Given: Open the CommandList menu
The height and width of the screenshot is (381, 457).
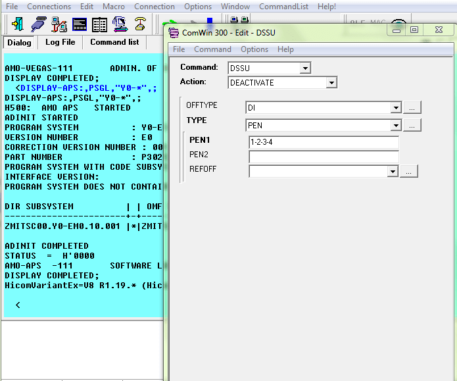Looking at the screenshot, I should (283, 7).
